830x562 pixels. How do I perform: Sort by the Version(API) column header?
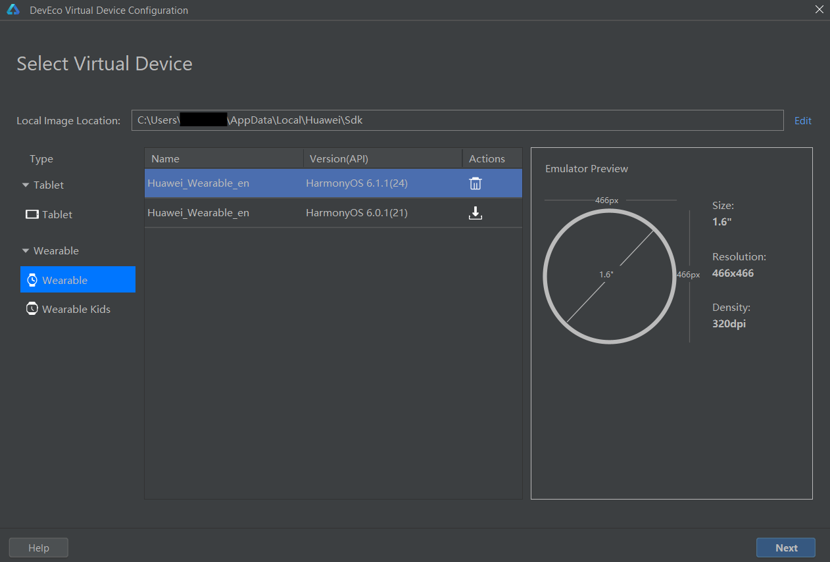click(x=383, y=158)
